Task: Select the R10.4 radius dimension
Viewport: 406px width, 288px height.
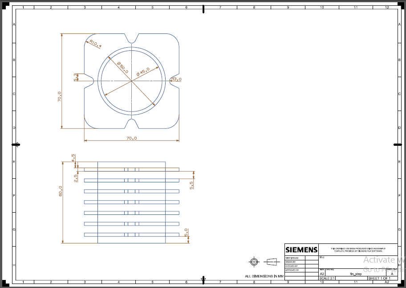Action: pos(95,43)
